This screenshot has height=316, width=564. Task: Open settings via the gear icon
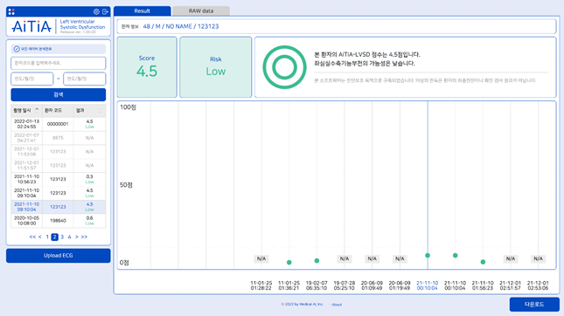(x=96, y=12)
